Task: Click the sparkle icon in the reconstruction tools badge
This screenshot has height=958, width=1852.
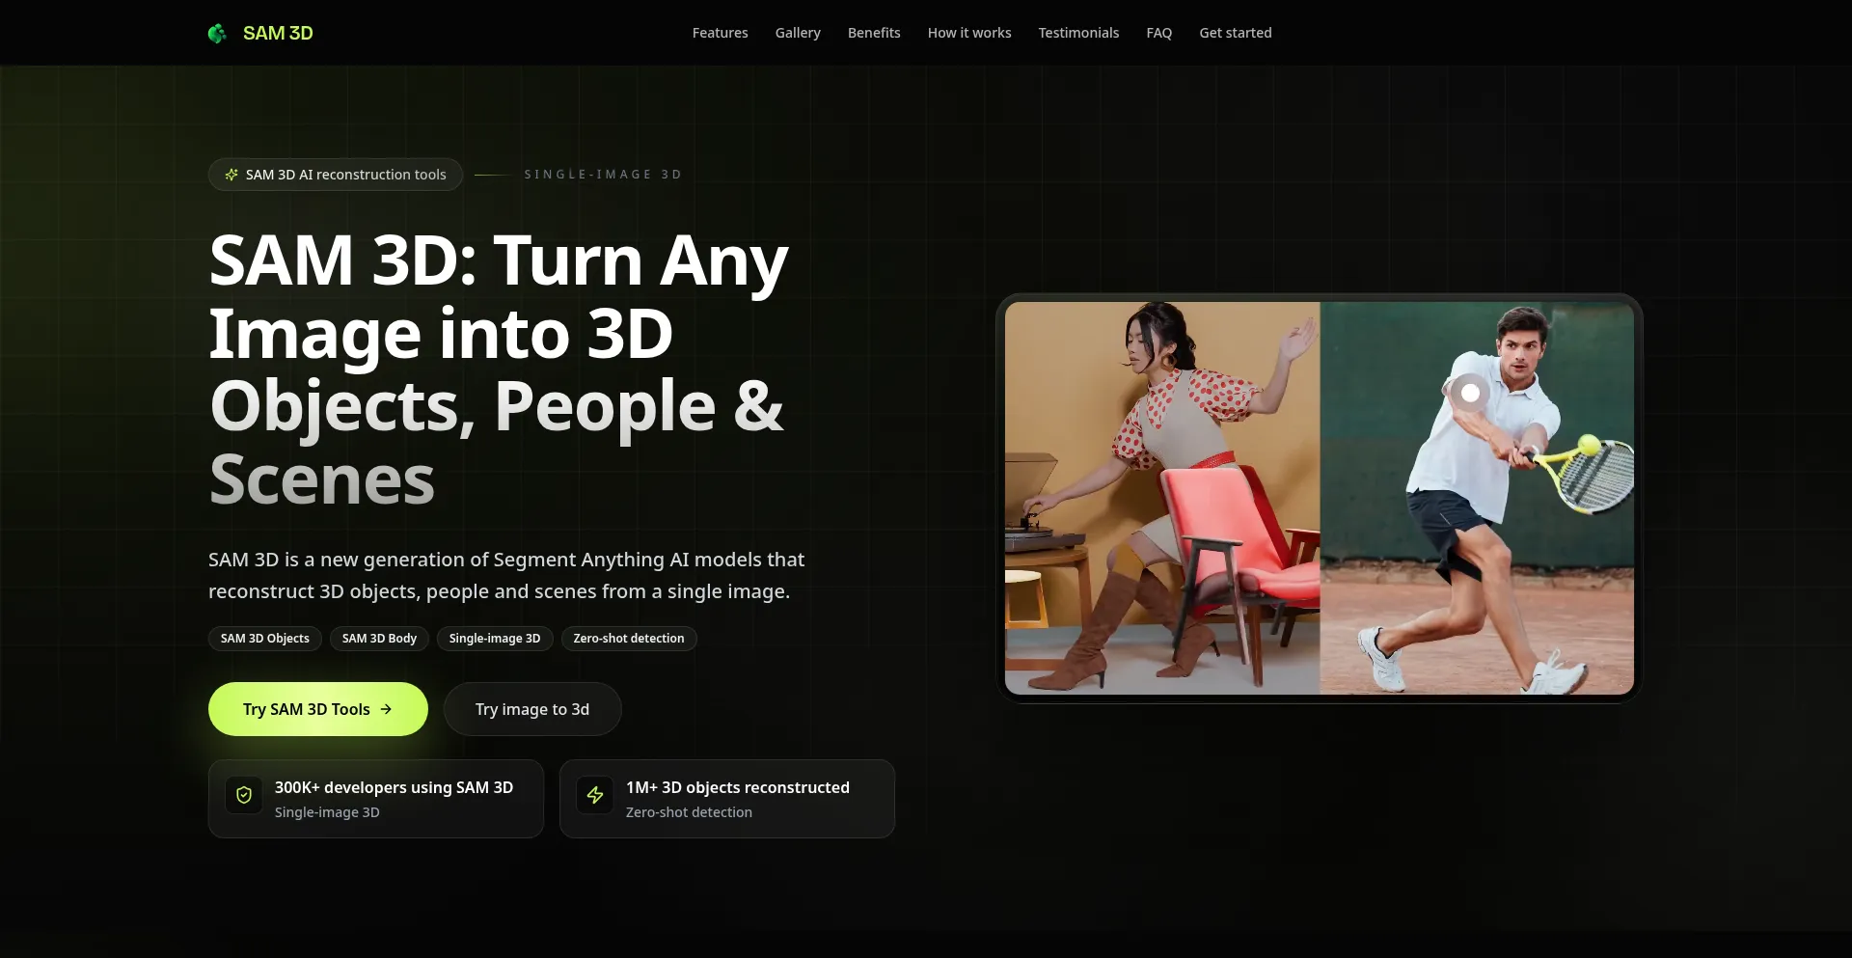Action: tap(231, 175)
